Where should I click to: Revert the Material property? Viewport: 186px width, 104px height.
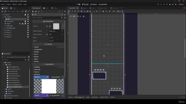[47, 77]
